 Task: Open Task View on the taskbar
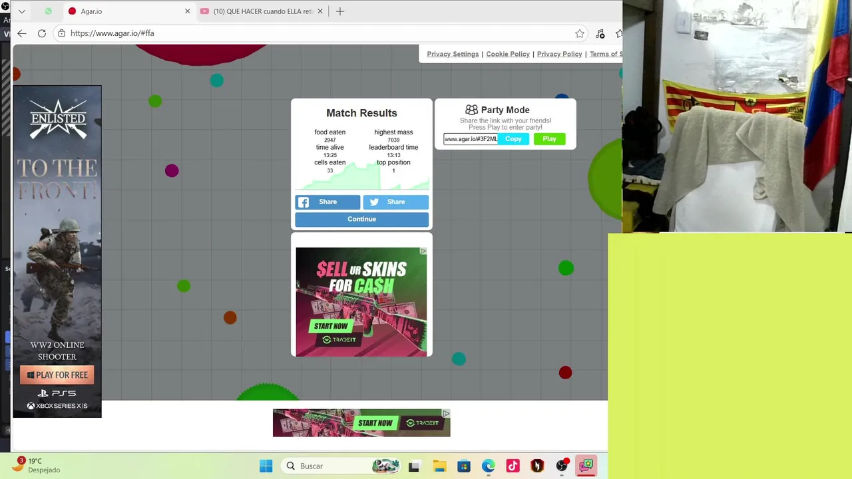(x=413, y=466)
